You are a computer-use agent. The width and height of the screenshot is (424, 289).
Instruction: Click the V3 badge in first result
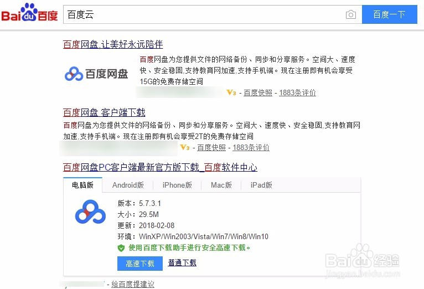(231, 92)
